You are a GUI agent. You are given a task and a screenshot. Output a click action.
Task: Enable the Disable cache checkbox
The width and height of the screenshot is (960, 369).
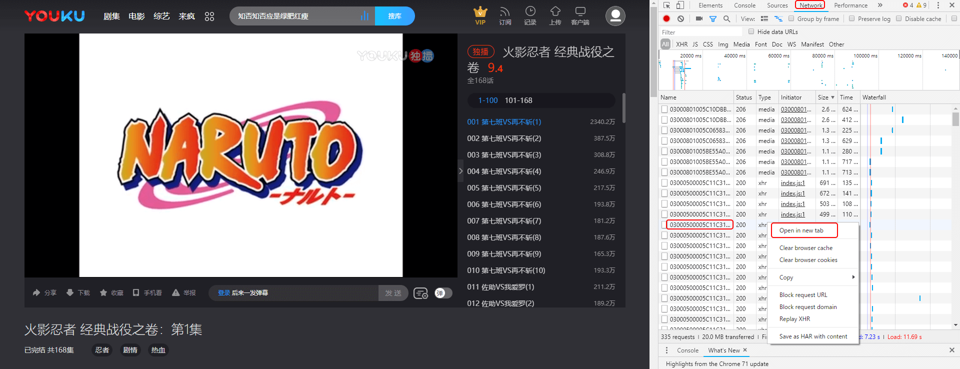pyautogui.click(x=898, y=18)
